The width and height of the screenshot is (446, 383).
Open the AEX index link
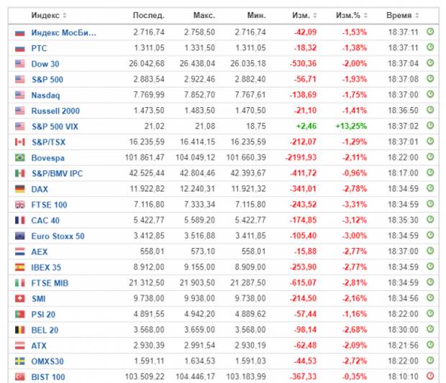coord(40,252)
